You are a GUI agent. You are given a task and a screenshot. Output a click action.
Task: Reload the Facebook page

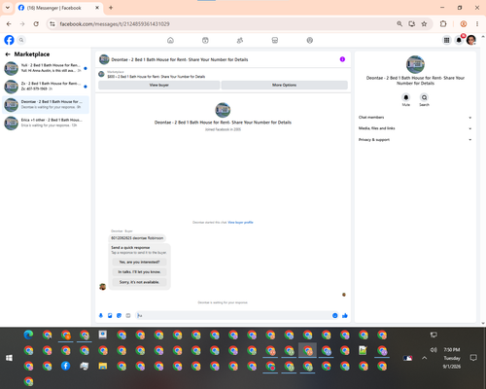point(36,24)
